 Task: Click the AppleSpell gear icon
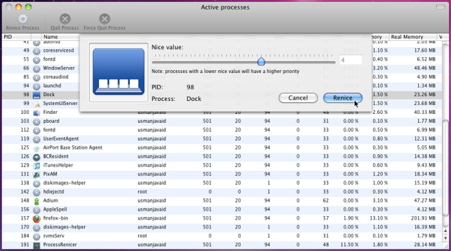36,210
